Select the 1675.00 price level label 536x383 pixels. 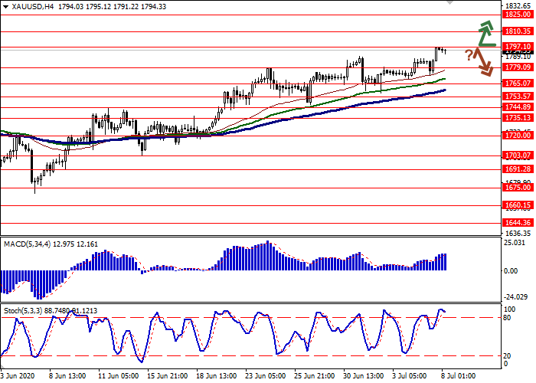coord(518,187)
